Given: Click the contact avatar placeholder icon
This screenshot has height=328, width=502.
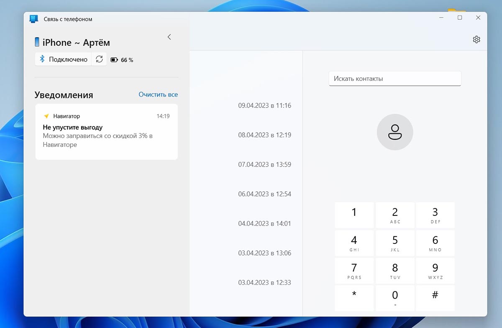Looking at the screenshot, I should click(x=394, y=132).
